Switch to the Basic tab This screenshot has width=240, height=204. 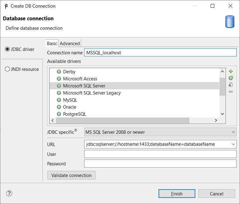(52, 44)
